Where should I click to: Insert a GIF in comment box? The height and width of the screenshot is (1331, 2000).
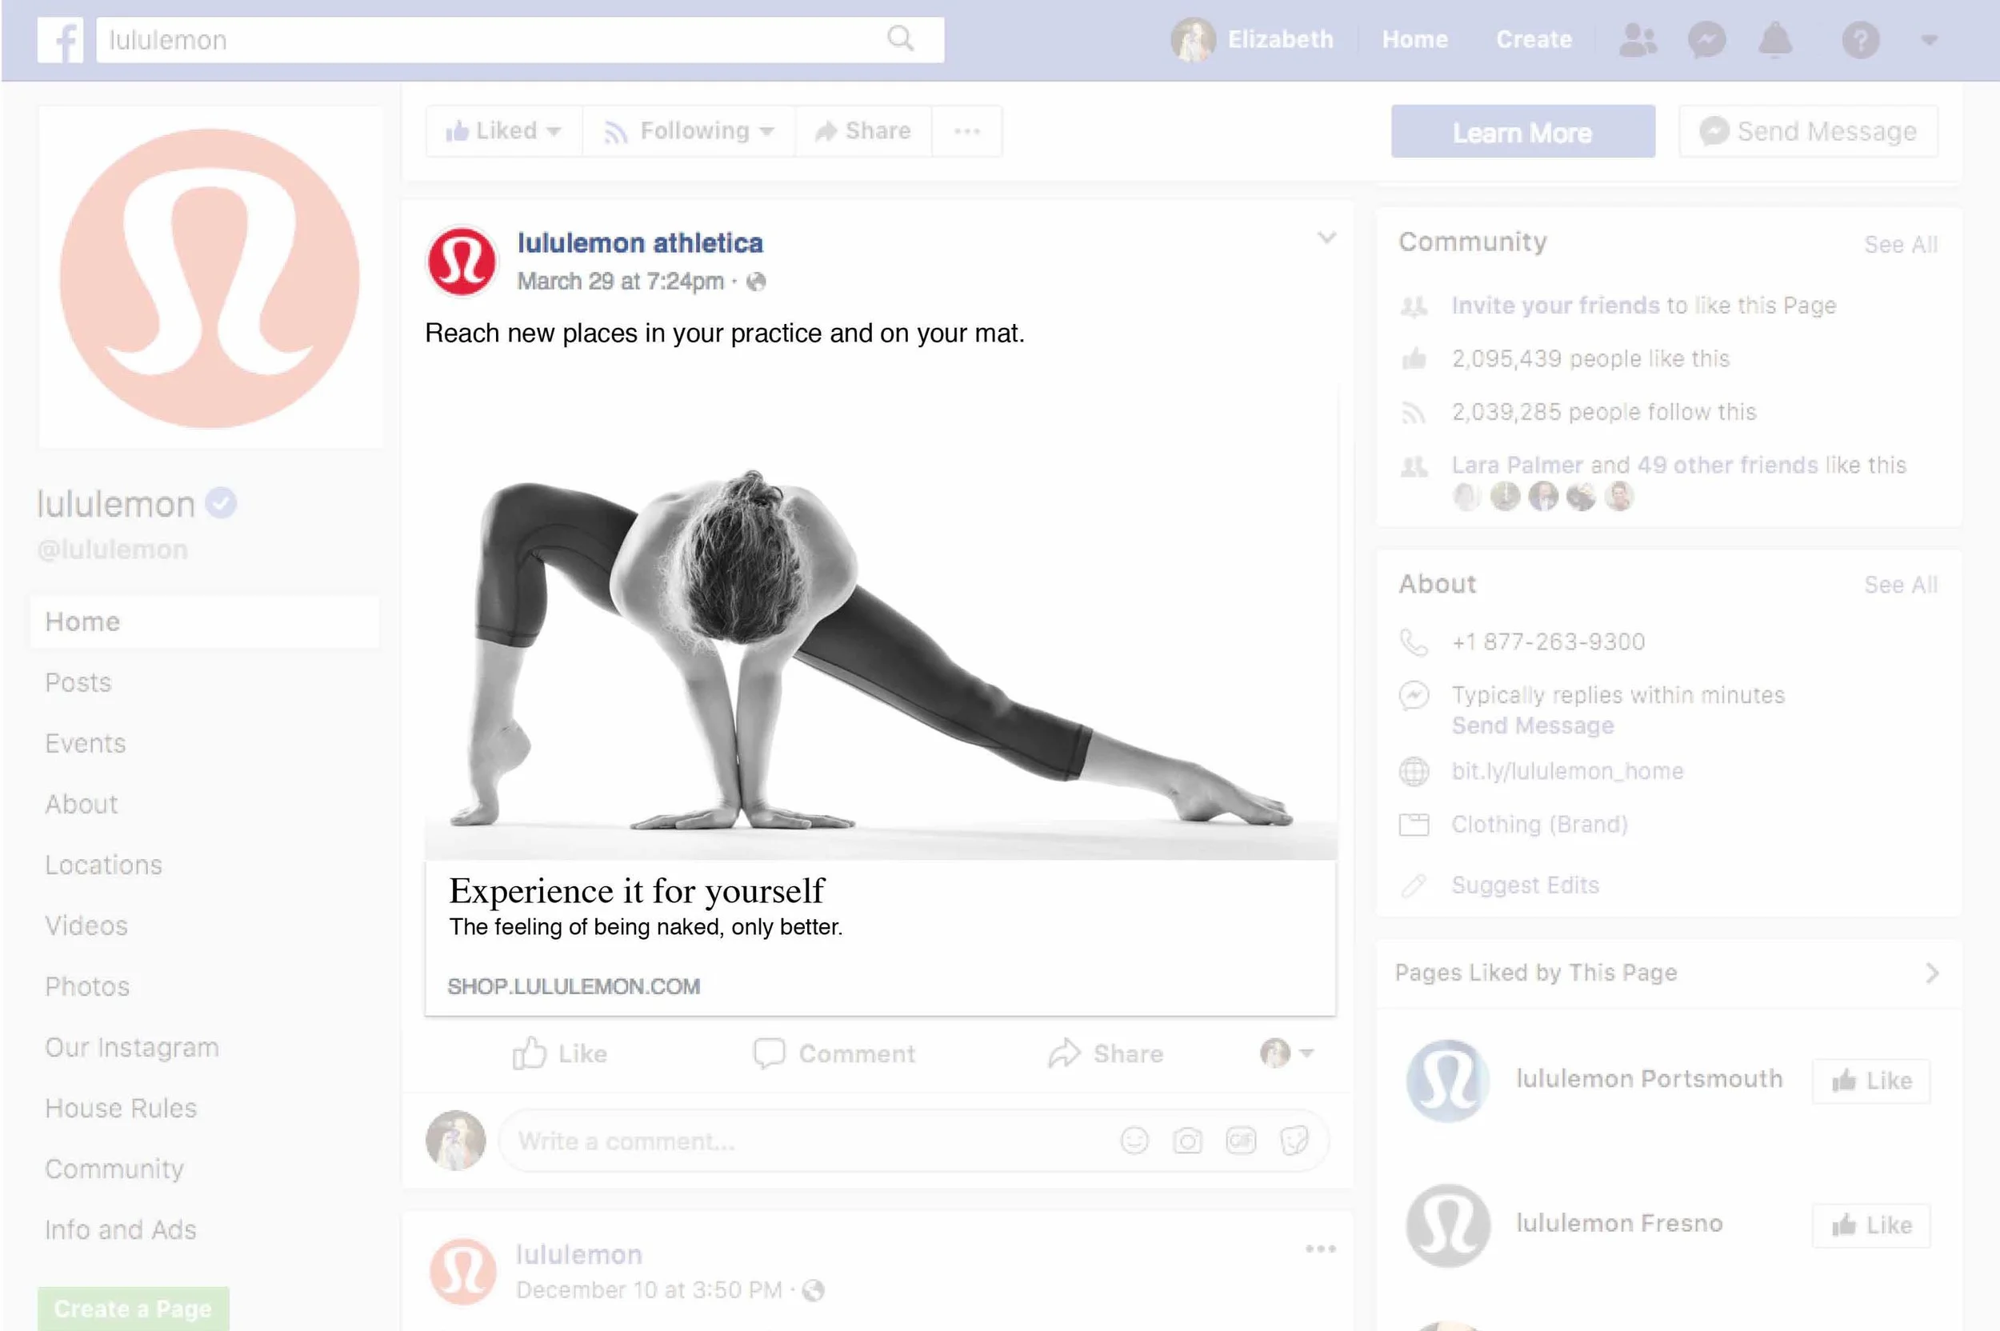1240,1140
